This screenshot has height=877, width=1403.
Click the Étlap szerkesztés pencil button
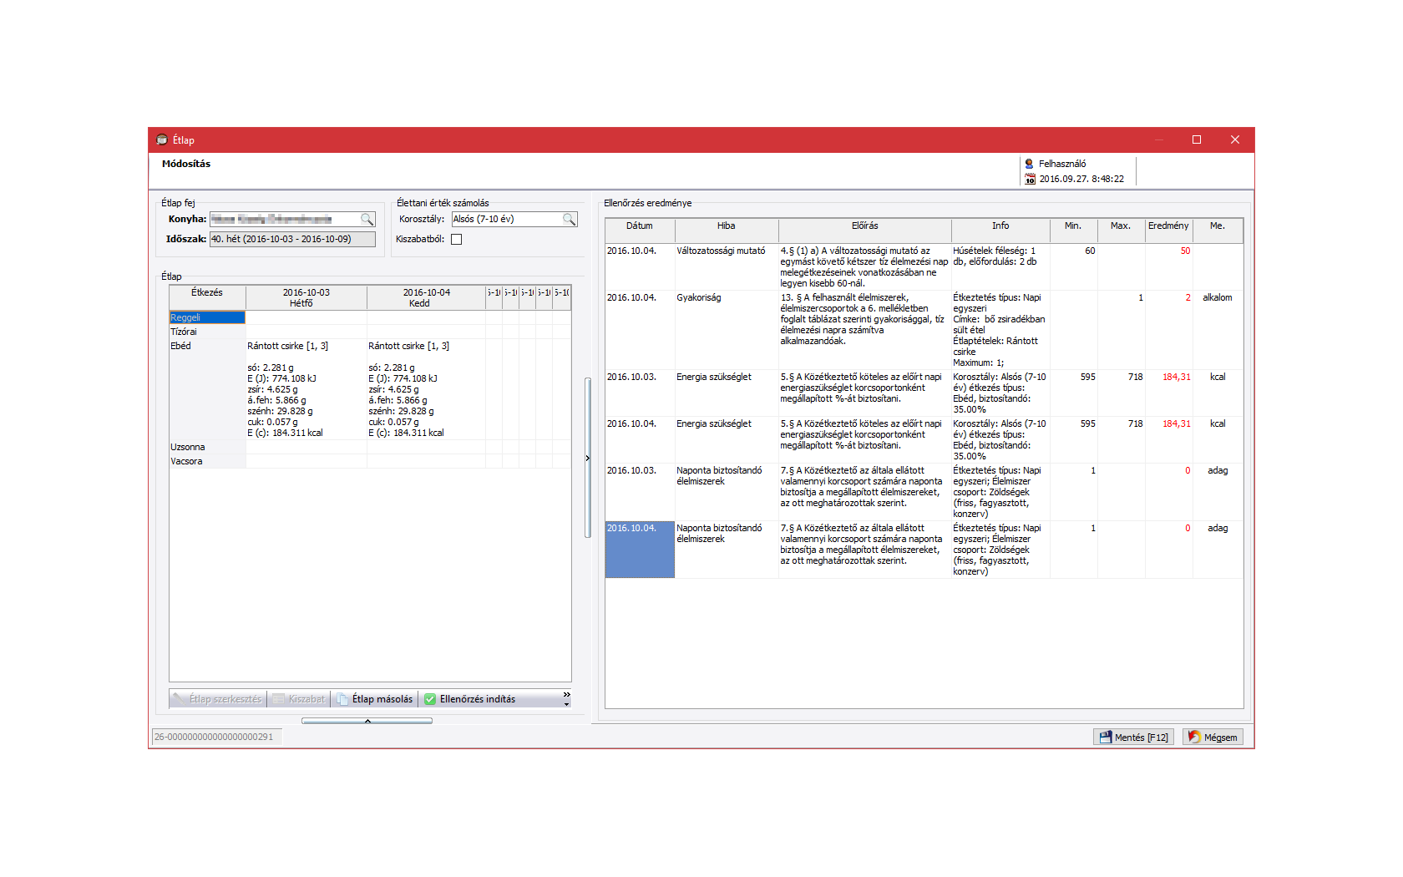coord(218,699)
